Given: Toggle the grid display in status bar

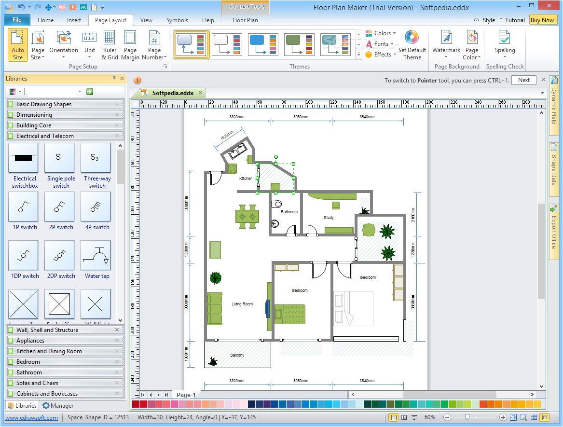Looking at the screenshot, I should coord(534,417).
